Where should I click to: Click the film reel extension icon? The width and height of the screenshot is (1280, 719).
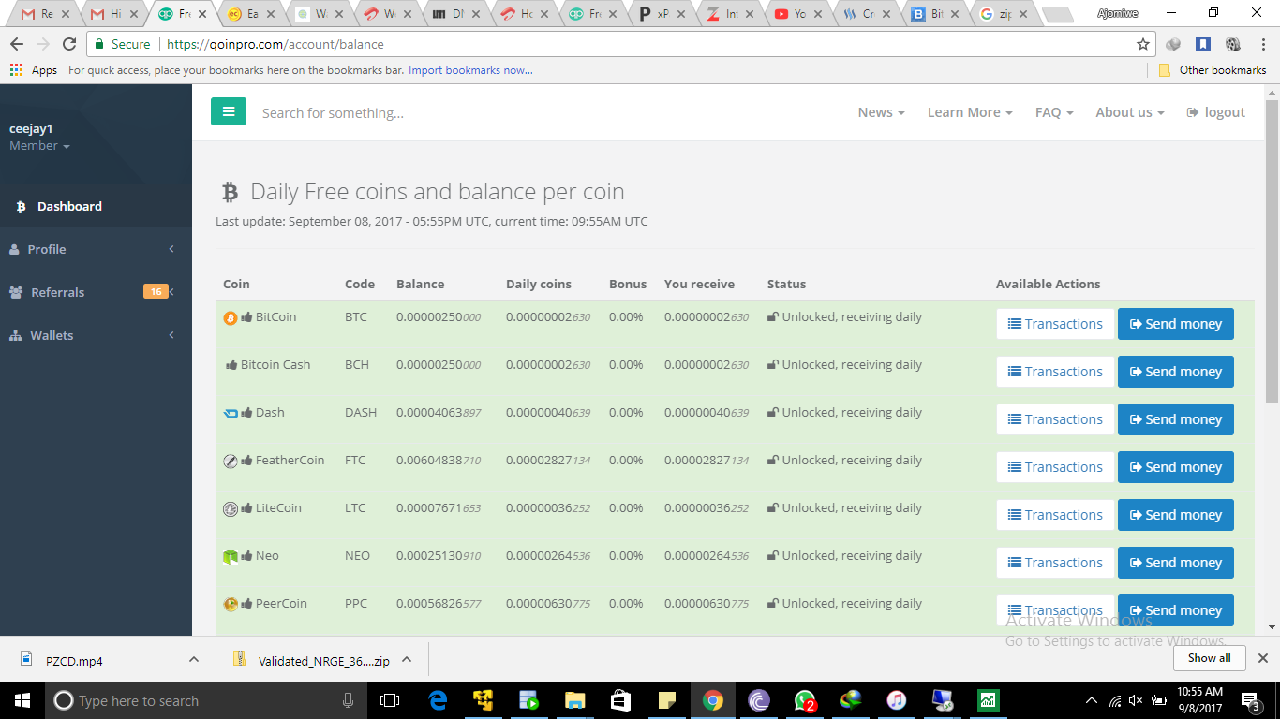(x=1232, y=44)
